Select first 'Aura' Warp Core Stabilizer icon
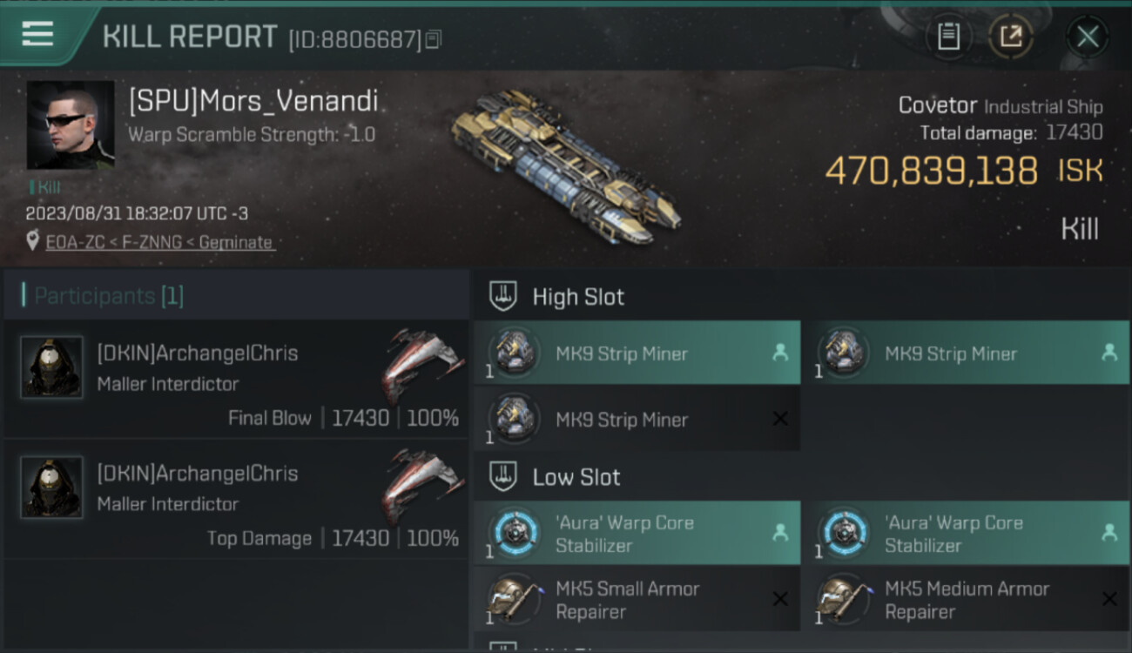1132x653 pixels. [515, 534]
